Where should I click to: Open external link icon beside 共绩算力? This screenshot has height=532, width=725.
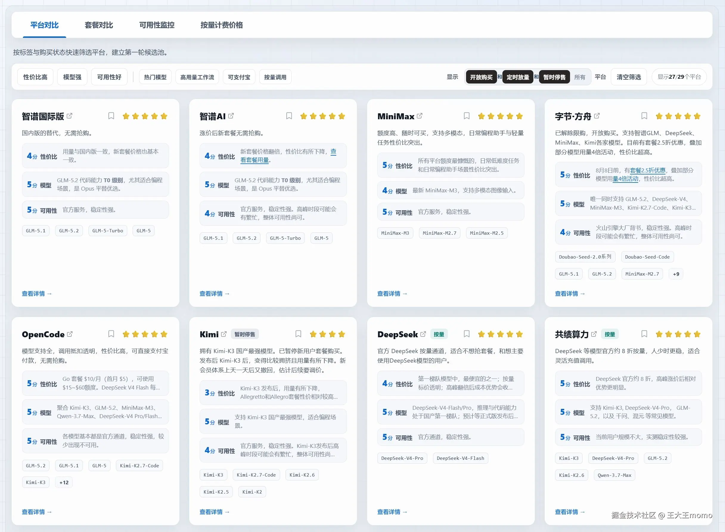tap(594, 334)
